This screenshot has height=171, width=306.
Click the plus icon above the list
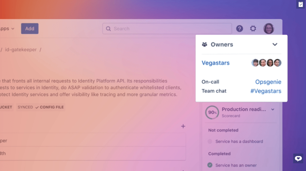point(183,126)
